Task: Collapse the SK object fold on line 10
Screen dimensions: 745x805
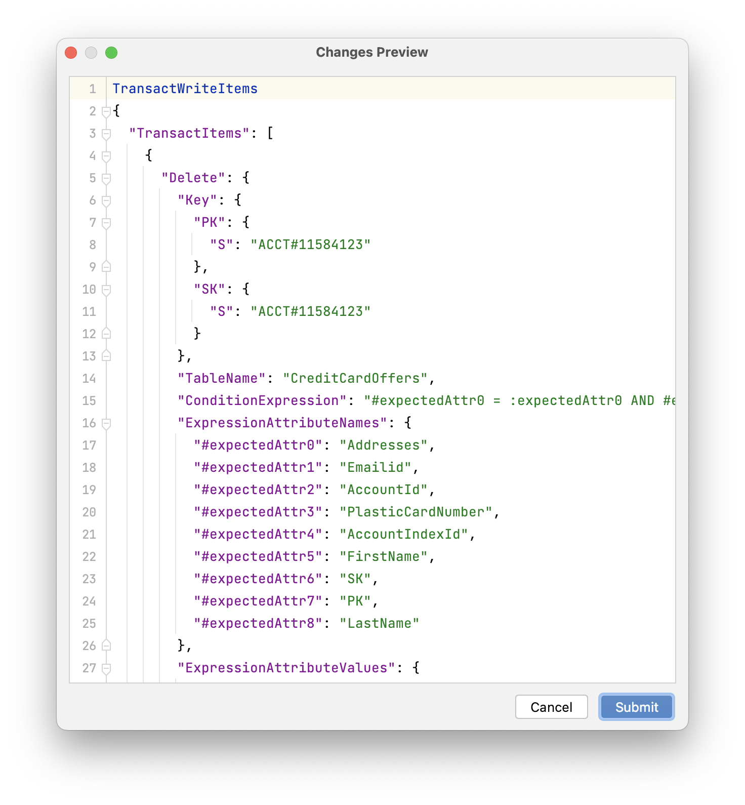Action: point(106,290)
